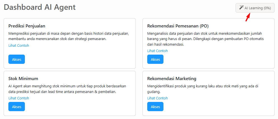Click the Dashboard AI Agent page heading
This screenshot has width=278, height=119.
40,7
